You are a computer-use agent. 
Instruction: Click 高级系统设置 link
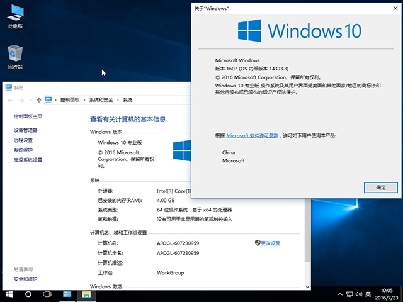point(28,160)
